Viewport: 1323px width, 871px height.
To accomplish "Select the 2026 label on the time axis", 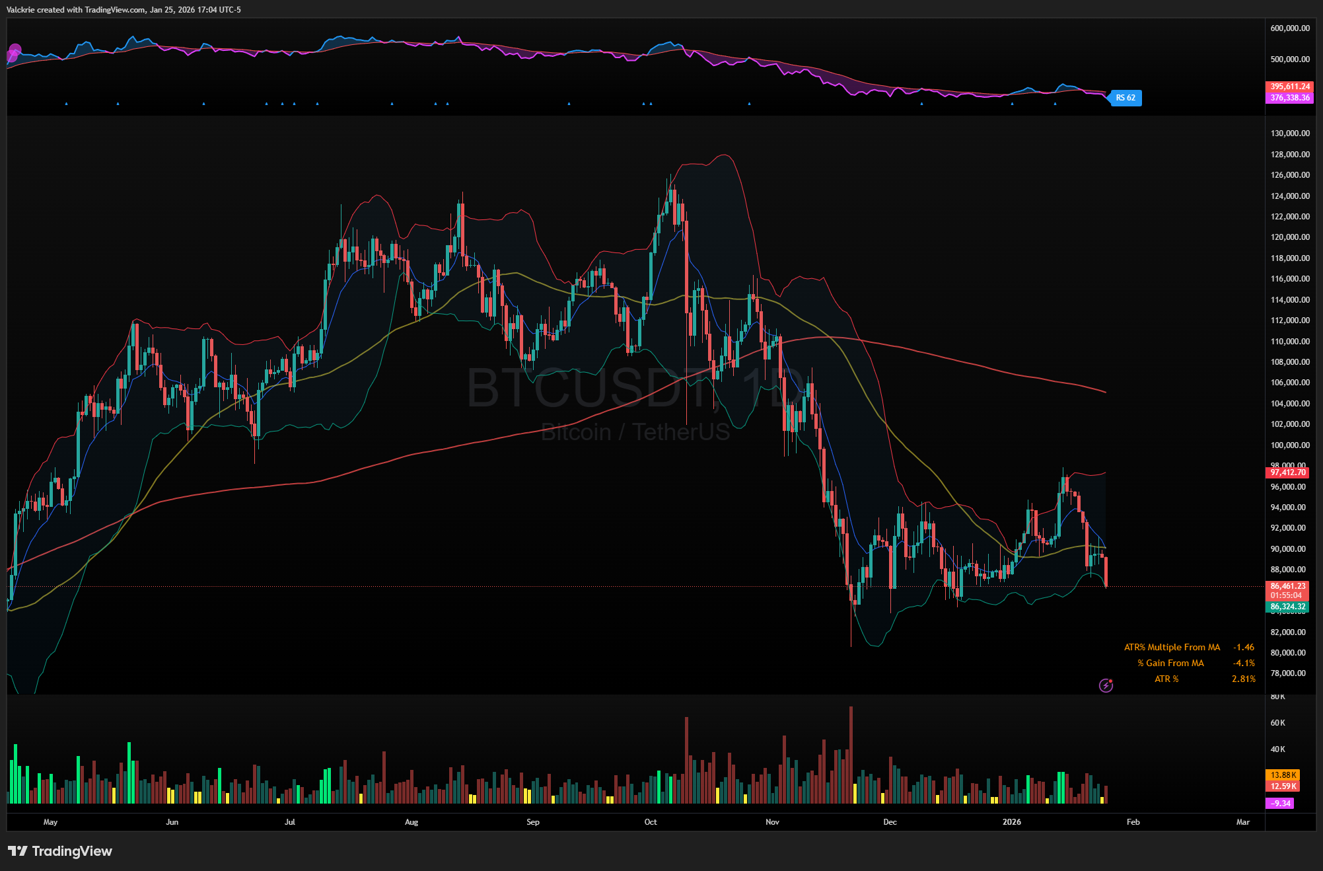I will point(1013,822).
